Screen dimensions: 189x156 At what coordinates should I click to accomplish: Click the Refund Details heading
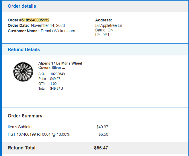pos(24,49)
